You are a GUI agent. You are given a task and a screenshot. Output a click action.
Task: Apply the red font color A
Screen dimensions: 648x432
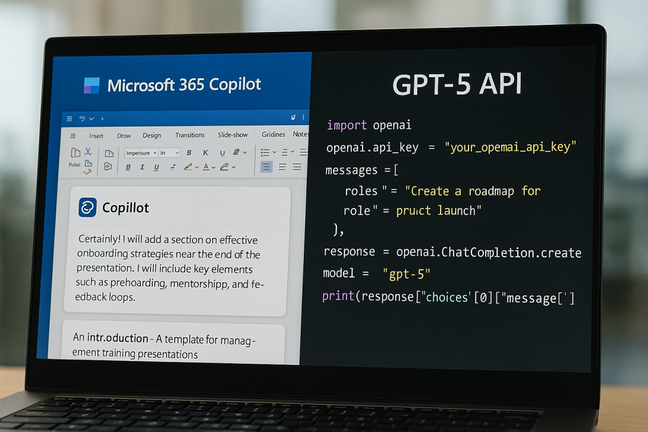pos(206,167)
